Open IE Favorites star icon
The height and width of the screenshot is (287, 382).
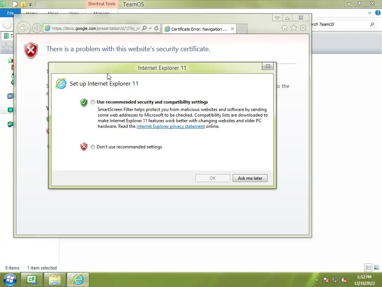pos(294,28)
